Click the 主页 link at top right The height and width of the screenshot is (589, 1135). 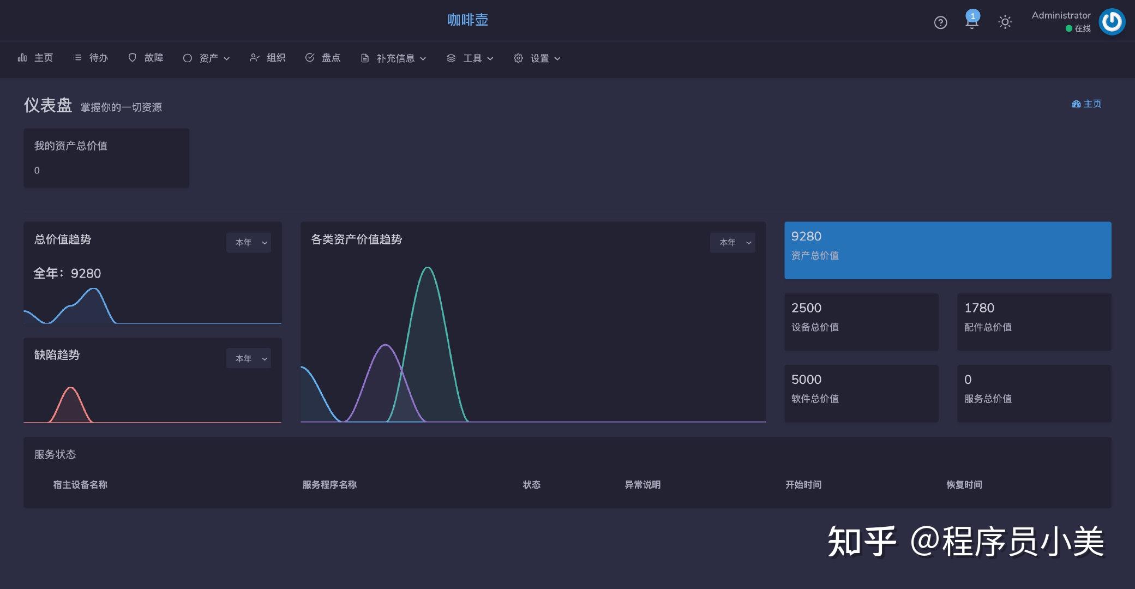click(x=1091, y=104)
